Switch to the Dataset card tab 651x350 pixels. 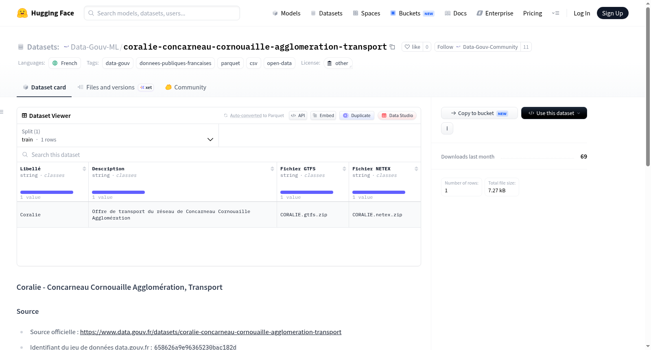[44, 87]
